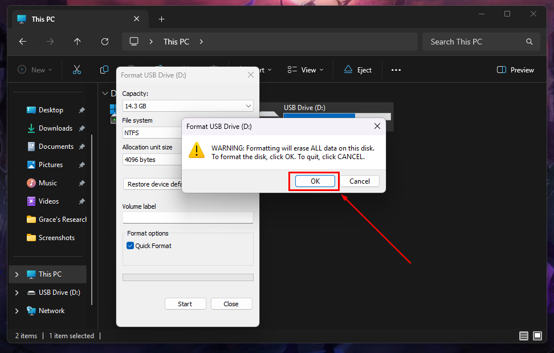Switch to large icons view in status bar

click(537, 336)
